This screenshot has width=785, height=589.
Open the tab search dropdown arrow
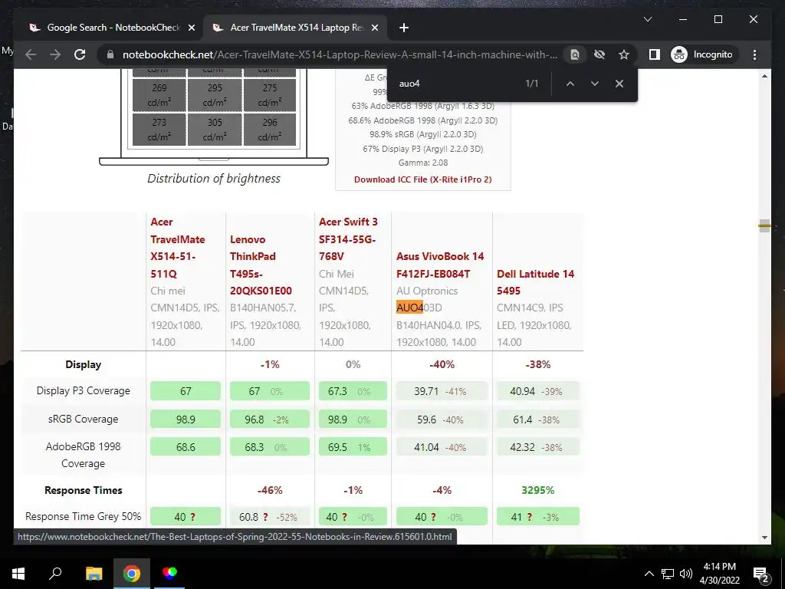click(x=647, y=19)
